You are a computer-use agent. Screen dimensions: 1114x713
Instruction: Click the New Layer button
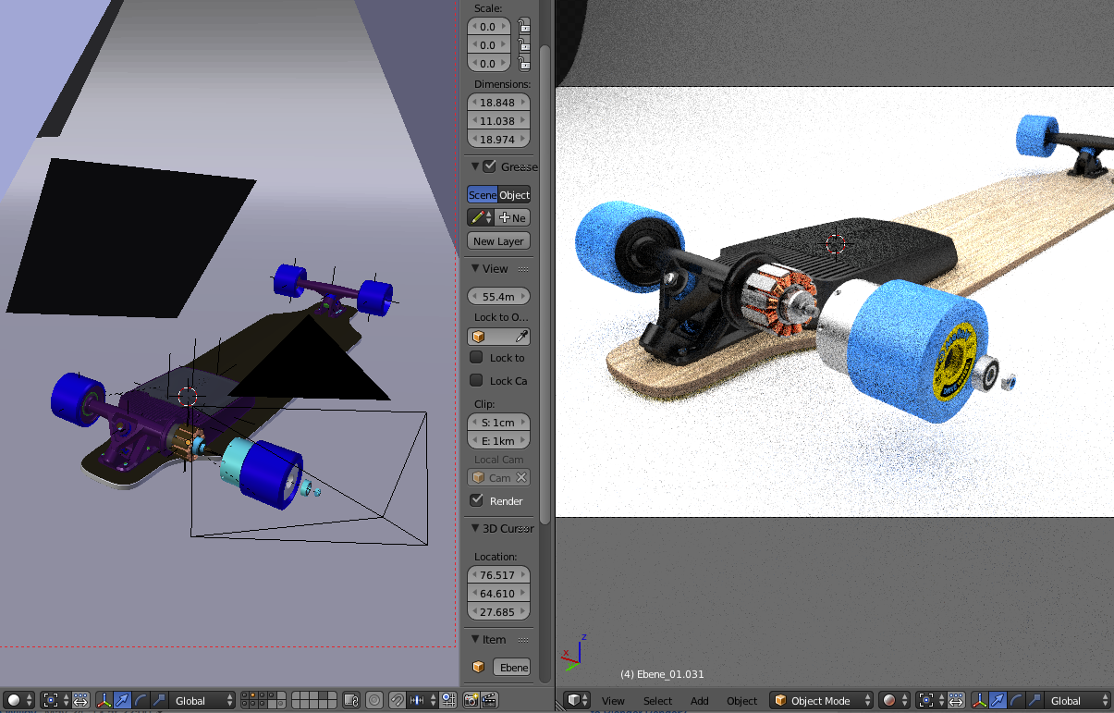click(x=498, y=241)
